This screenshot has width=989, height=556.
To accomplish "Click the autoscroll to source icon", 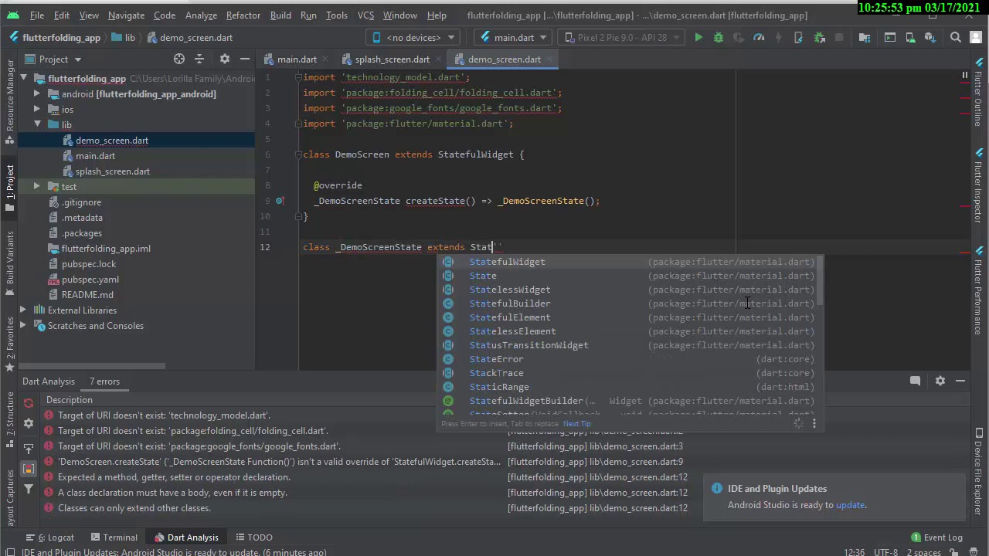I will [29, 449].
